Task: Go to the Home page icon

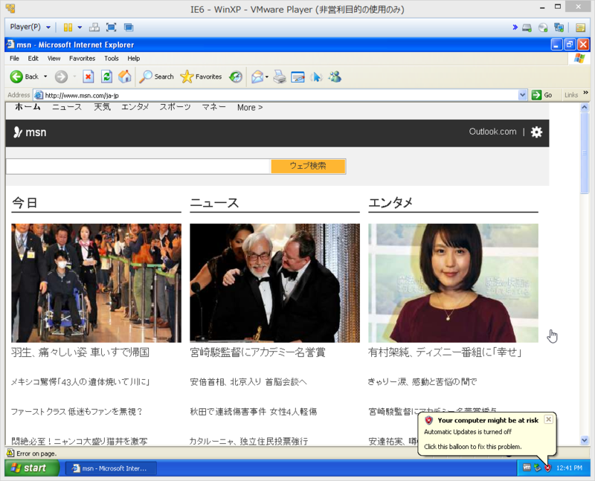Action: tap(124, 77)
